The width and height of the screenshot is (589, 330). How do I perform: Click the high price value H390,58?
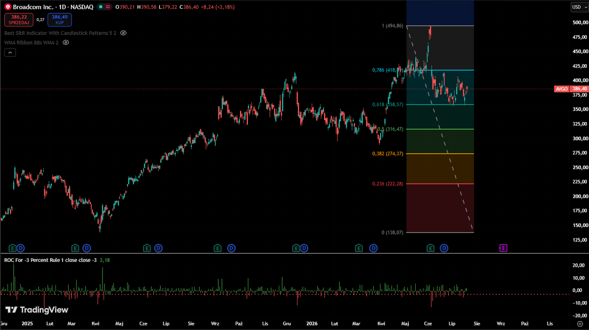147,7
